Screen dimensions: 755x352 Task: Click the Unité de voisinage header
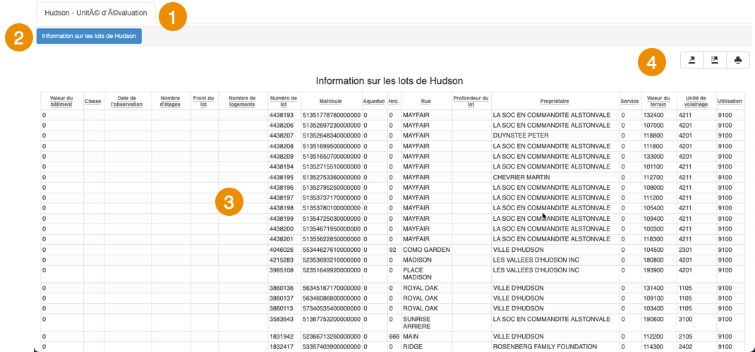tap(695, 101)
